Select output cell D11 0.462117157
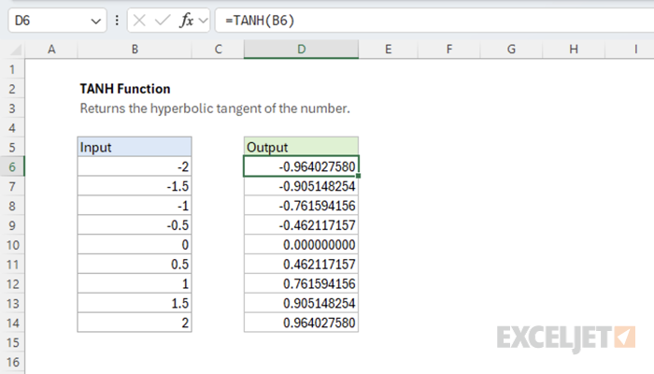 point(301,265)
